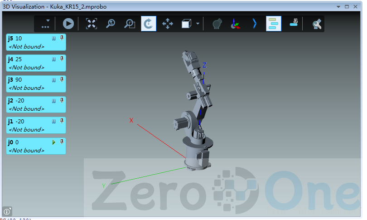Screen dimensions: 367x220
Task: Click the j5 value 10
Action: (x=19, y=39)
